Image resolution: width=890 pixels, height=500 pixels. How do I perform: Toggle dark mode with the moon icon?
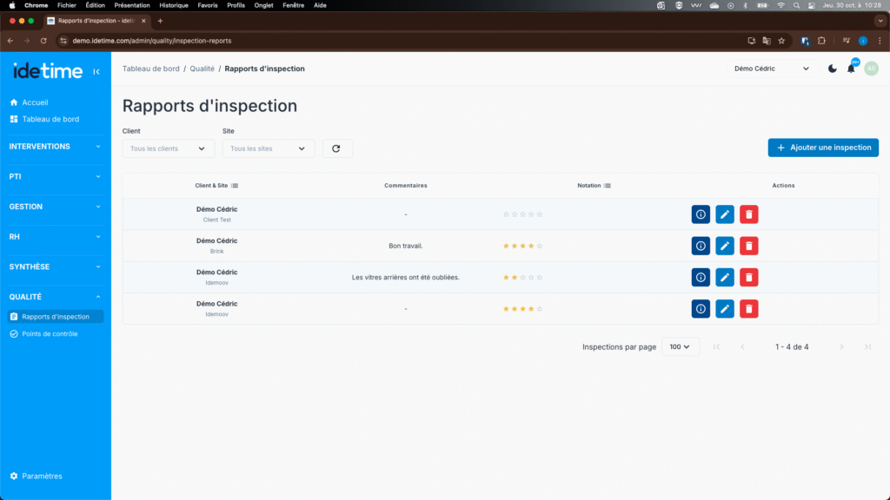click(832, 69)
